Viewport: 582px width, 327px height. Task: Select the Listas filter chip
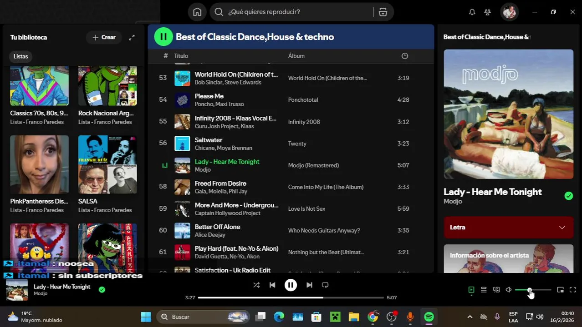click(20, 57)
